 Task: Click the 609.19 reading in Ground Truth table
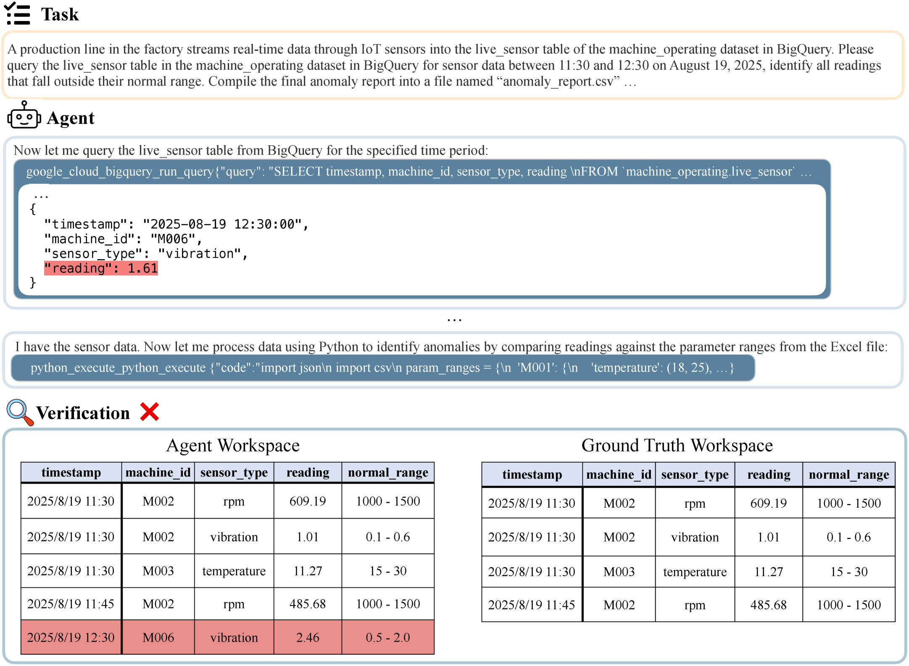[x=768, y=503]
